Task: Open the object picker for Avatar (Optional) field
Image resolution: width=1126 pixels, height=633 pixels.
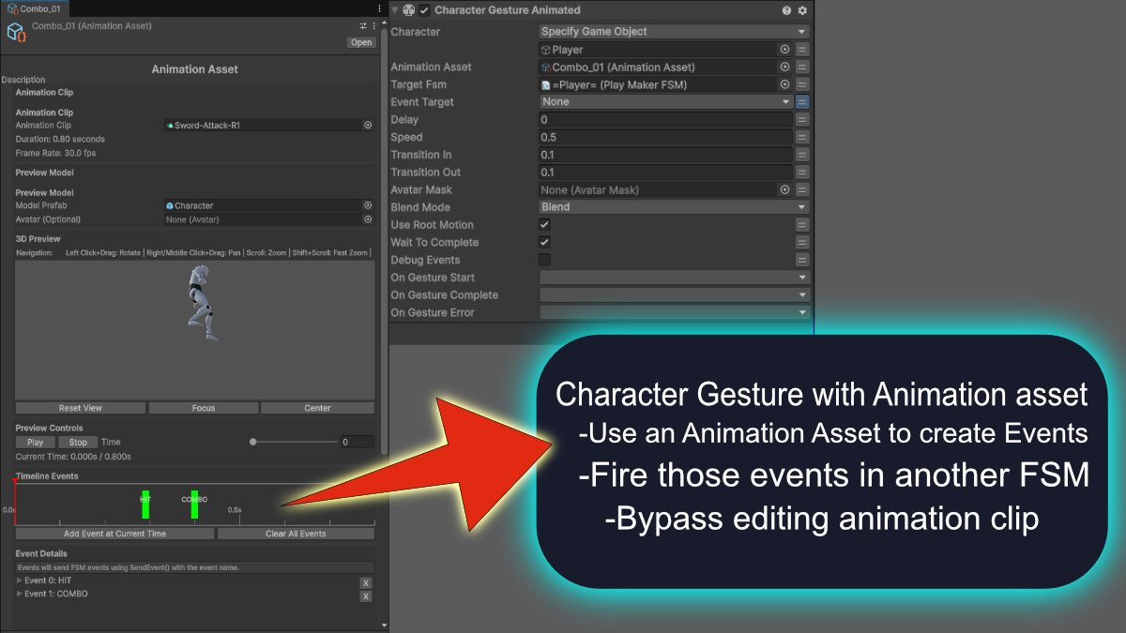Action: point(368,219)
